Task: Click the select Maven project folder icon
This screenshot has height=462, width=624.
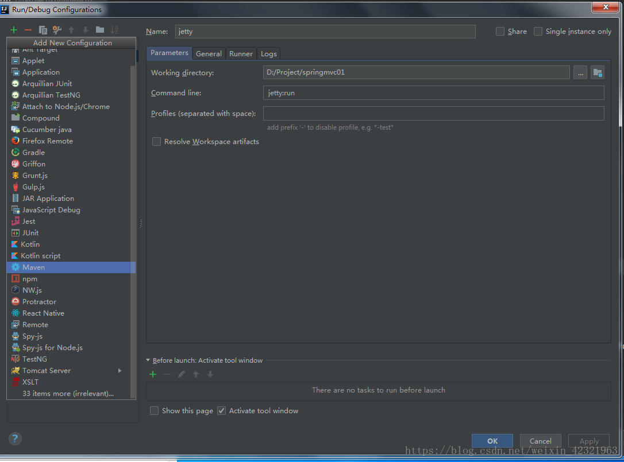Action: point(598,73)
